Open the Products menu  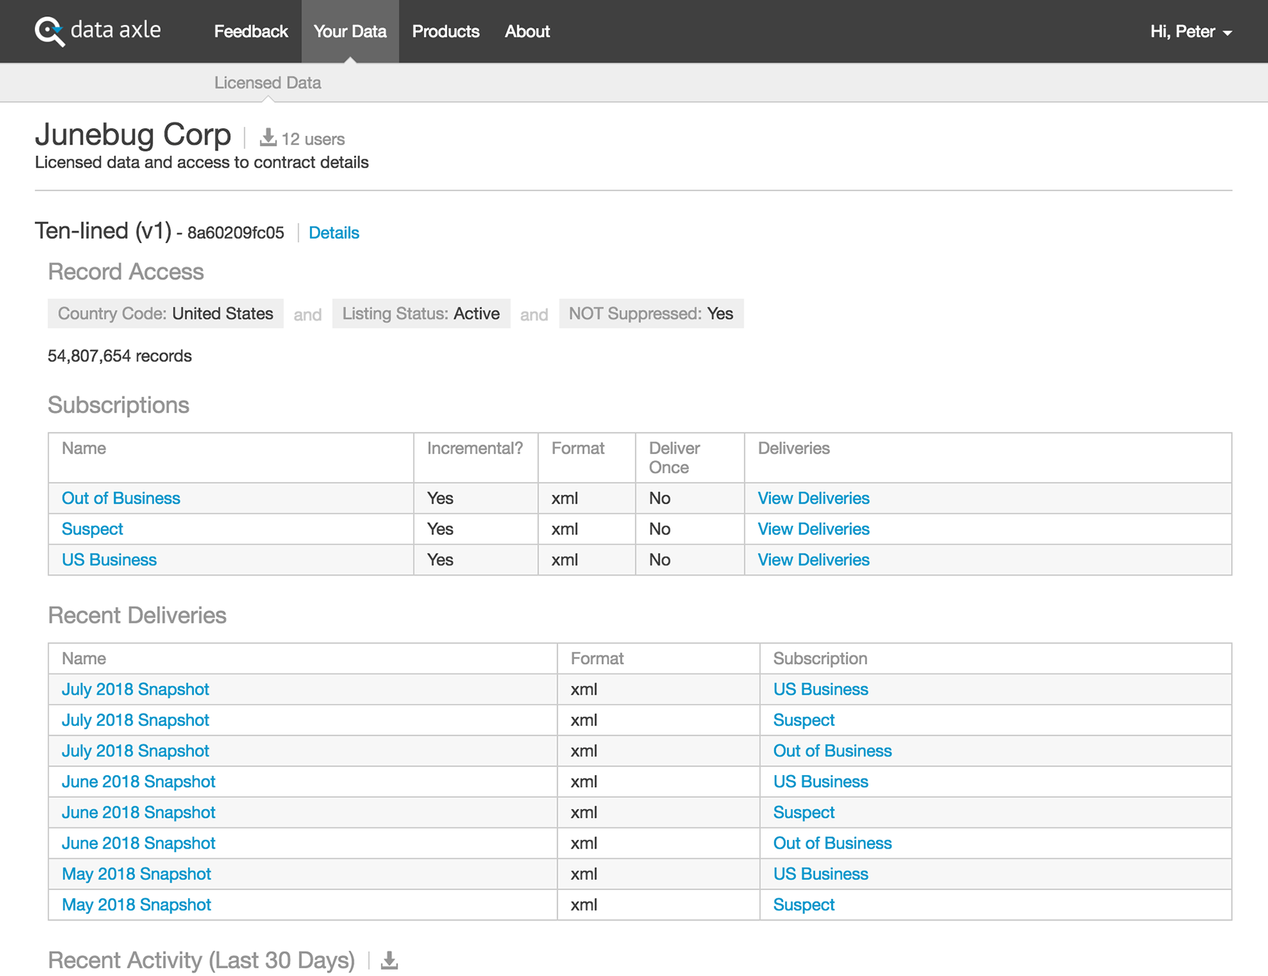click(x=445, y=31)
